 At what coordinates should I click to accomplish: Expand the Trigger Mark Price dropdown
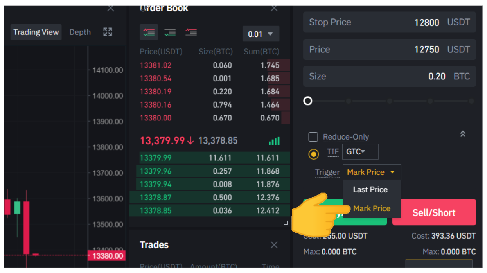point(372,172)
